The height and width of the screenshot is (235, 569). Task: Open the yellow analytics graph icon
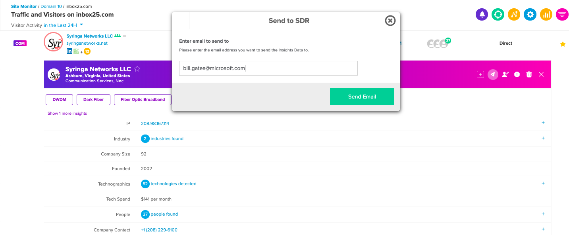pos(514,15)
